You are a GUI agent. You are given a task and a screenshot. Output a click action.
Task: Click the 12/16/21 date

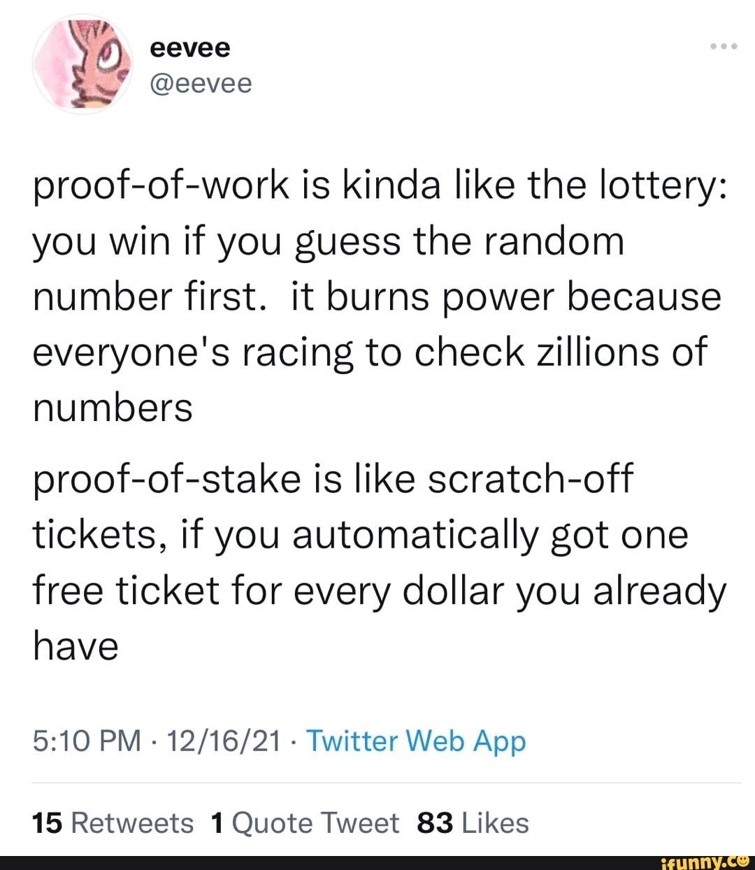point(224,741)
